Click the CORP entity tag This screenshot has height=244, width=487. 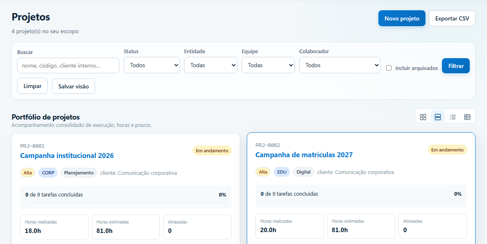pyautogui.click(x=48, y=173)
